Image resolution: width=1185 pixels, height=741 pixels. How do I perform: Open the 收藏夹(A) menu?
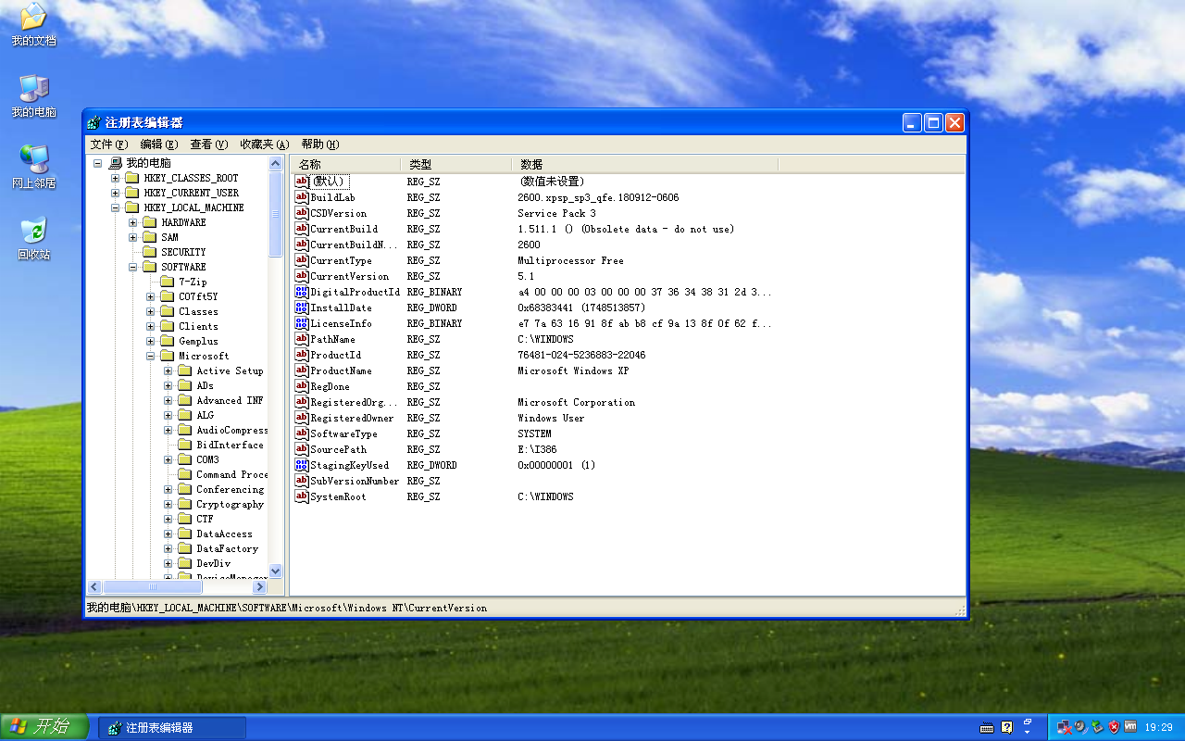[x=265, y=144]
